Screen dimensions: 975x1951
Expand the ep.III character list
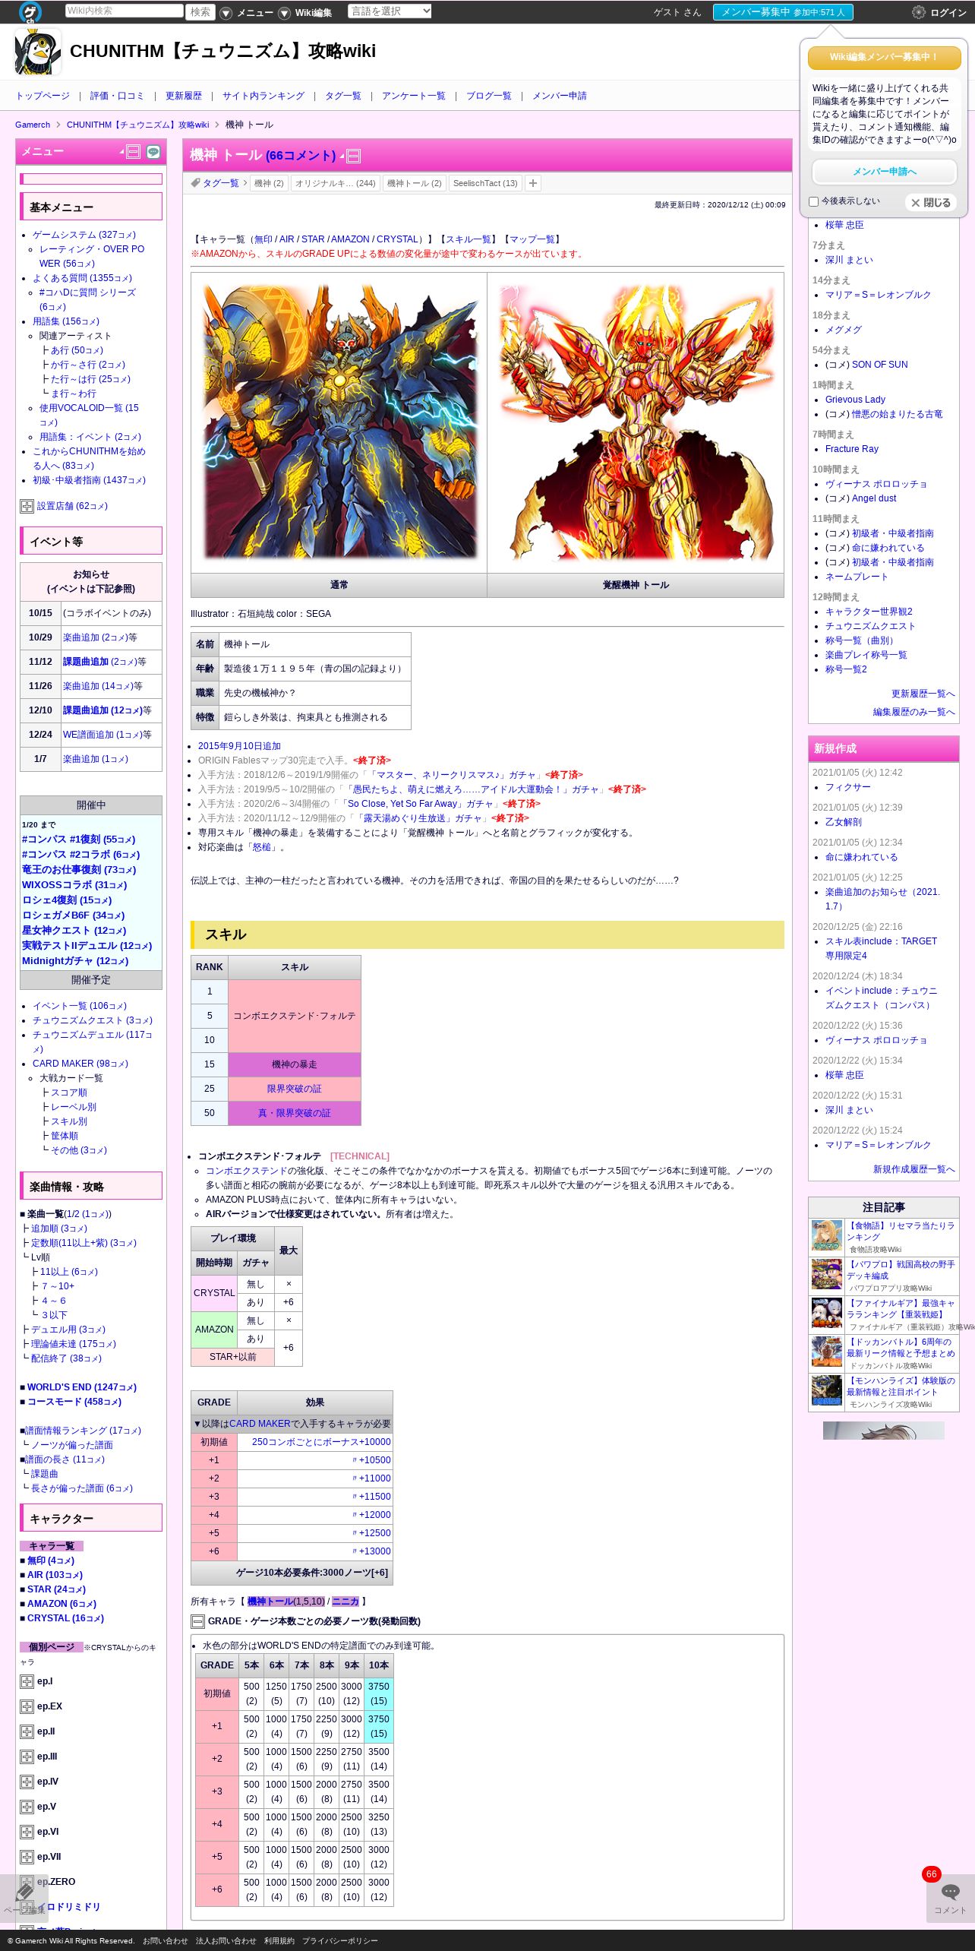(x=27, y=1757)
